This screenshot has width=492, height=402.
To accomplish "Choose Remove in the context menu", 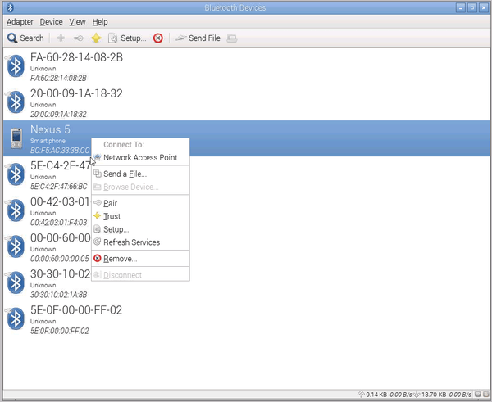I will tap(120, 259).
